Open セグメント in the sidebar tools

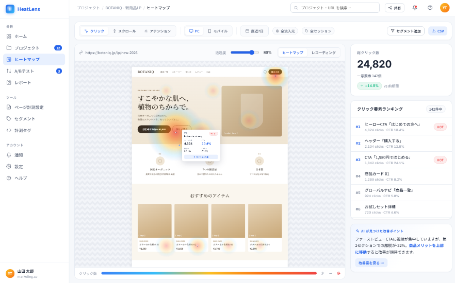pyautogui.click(x=34, y=119)
